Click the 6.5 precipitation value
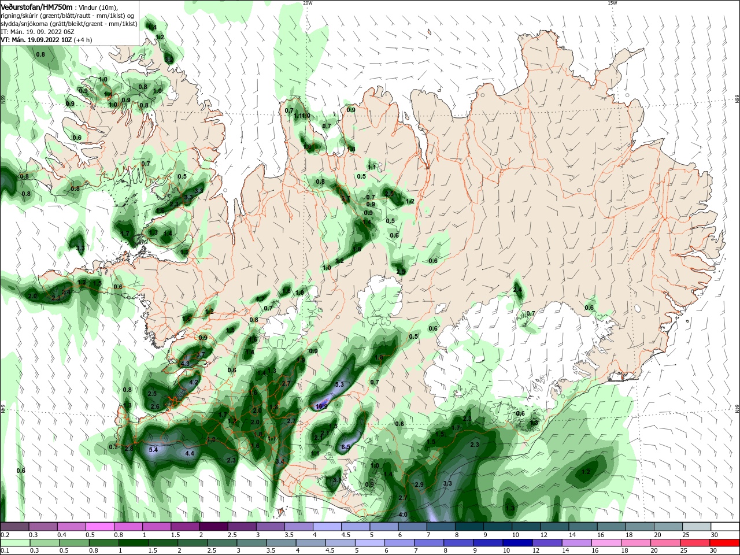The width and height of the screenshot is (740, 555). click(346, 447)
